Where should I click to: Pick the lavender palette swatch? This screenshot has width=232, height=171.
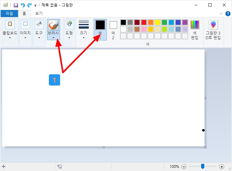coord(185,29)
